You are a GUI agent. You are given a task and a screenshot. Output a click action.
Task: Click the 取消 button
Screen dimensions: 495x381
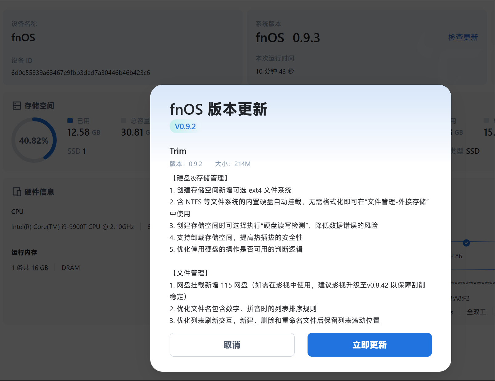[x=232, y=345]
